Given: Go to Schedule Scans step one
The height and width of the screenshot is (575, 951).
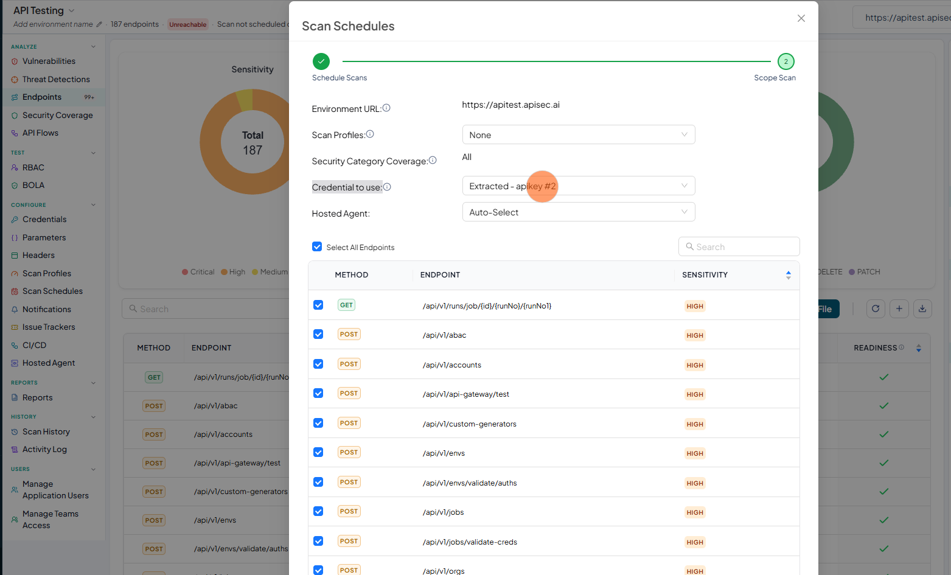Looking at the screenshot, I should [321, 61].
